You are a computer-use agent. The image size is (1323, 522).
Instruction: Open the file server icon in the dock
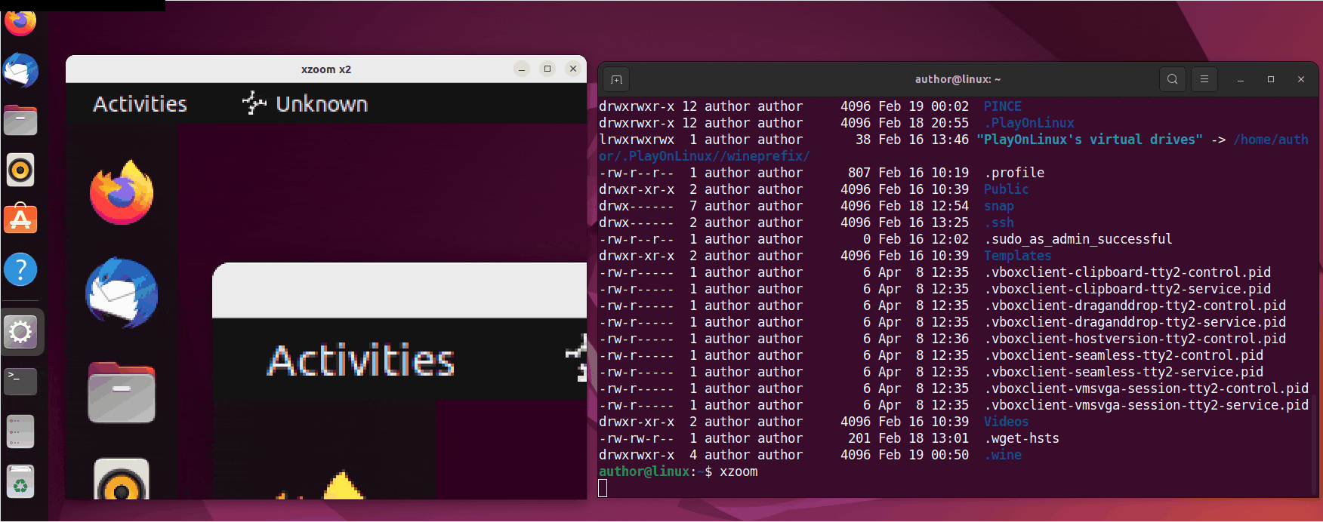(20, 431)
